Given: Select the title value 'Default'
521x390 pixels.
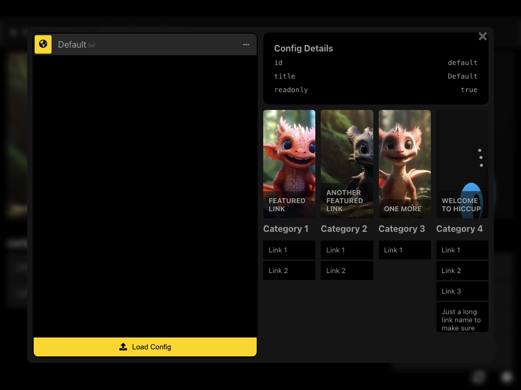Looking at the screenshot, I should (x=462, y=76).
